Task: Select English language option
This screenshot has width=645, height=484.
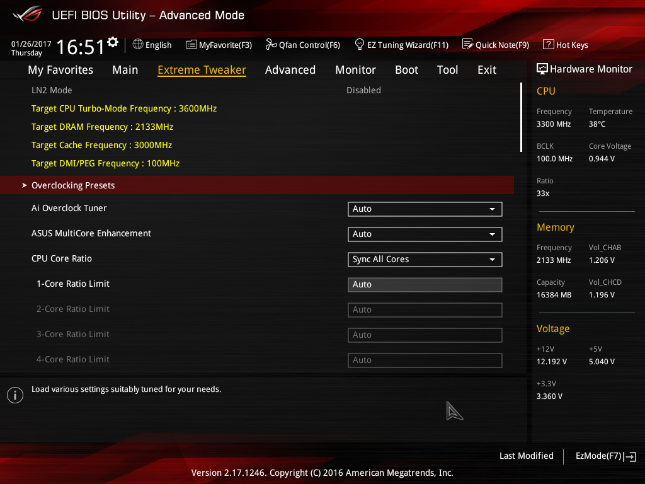Action: (x=158, y=45)
